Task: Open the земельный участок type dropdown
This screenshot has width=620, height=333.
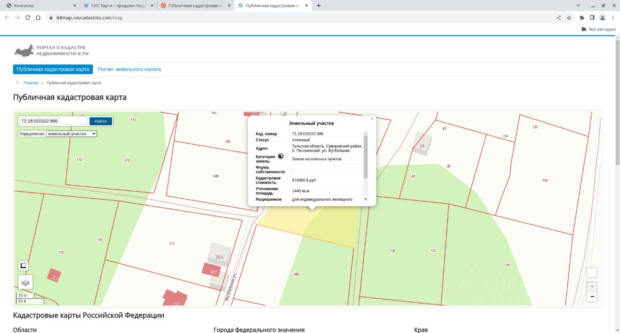Action: pyautogui.click(x=72, y=134)
